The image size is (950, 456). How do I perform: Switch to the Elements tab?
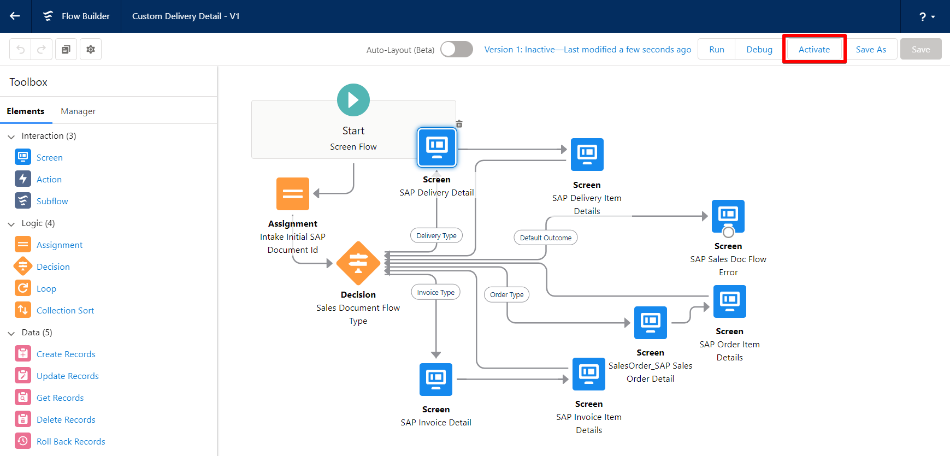26,111
